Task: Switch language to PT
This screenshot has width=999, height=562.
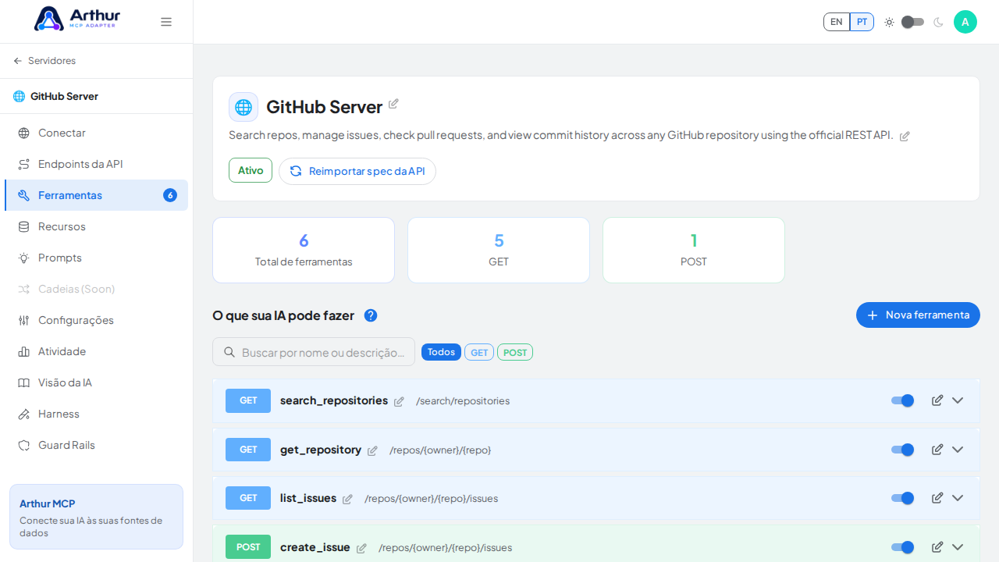Action: point(862,22)
